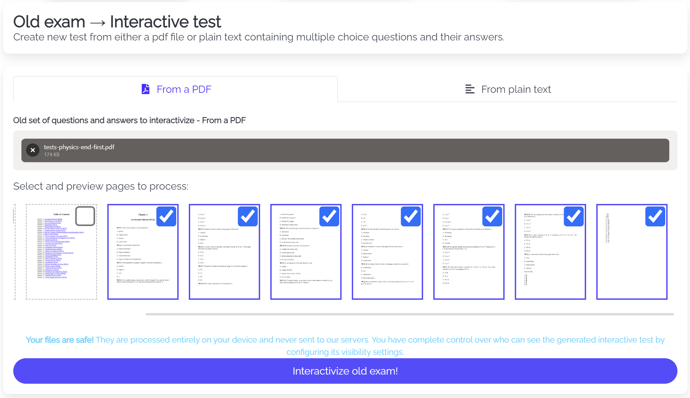Enable the Table of Contents page checkbox
The image size is (690, 398).
[85, 216]
